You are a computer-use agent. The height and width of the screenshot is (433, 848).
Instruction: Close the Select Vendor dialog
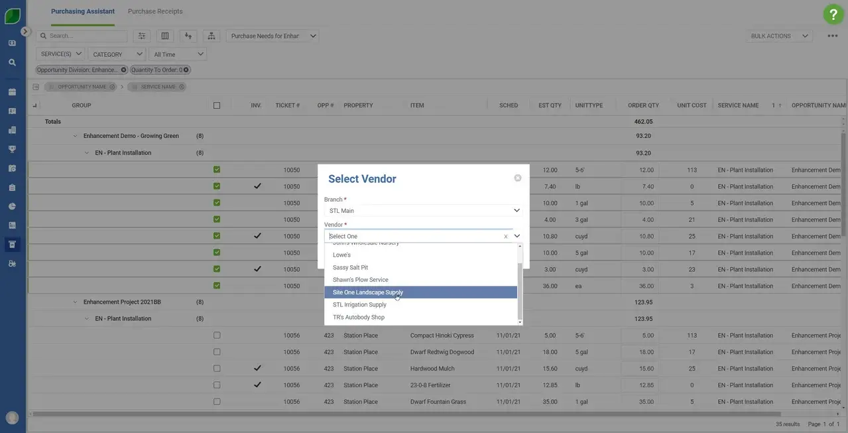[x=518, y=178]
